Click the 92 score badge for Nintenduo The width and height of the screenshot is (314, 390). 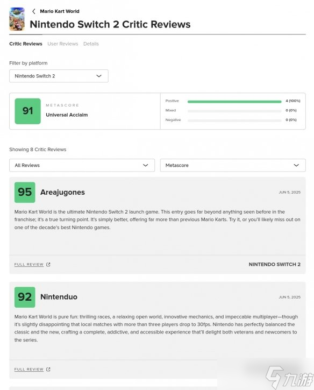click(x=25, y=297)
